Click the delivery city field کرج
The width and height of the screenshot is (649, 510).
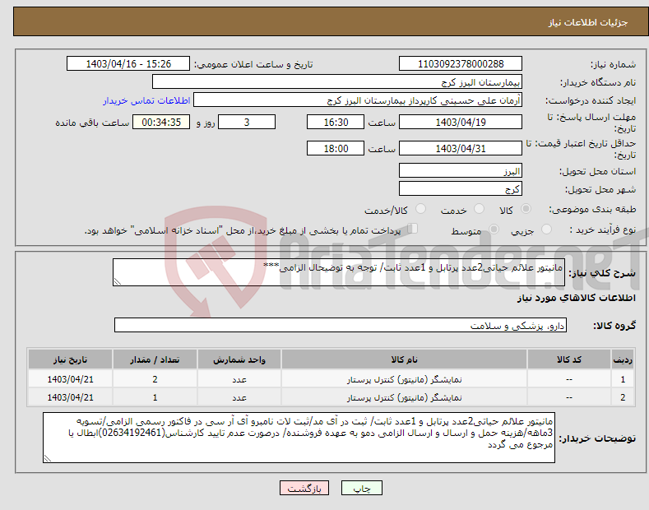pos(461,188)
